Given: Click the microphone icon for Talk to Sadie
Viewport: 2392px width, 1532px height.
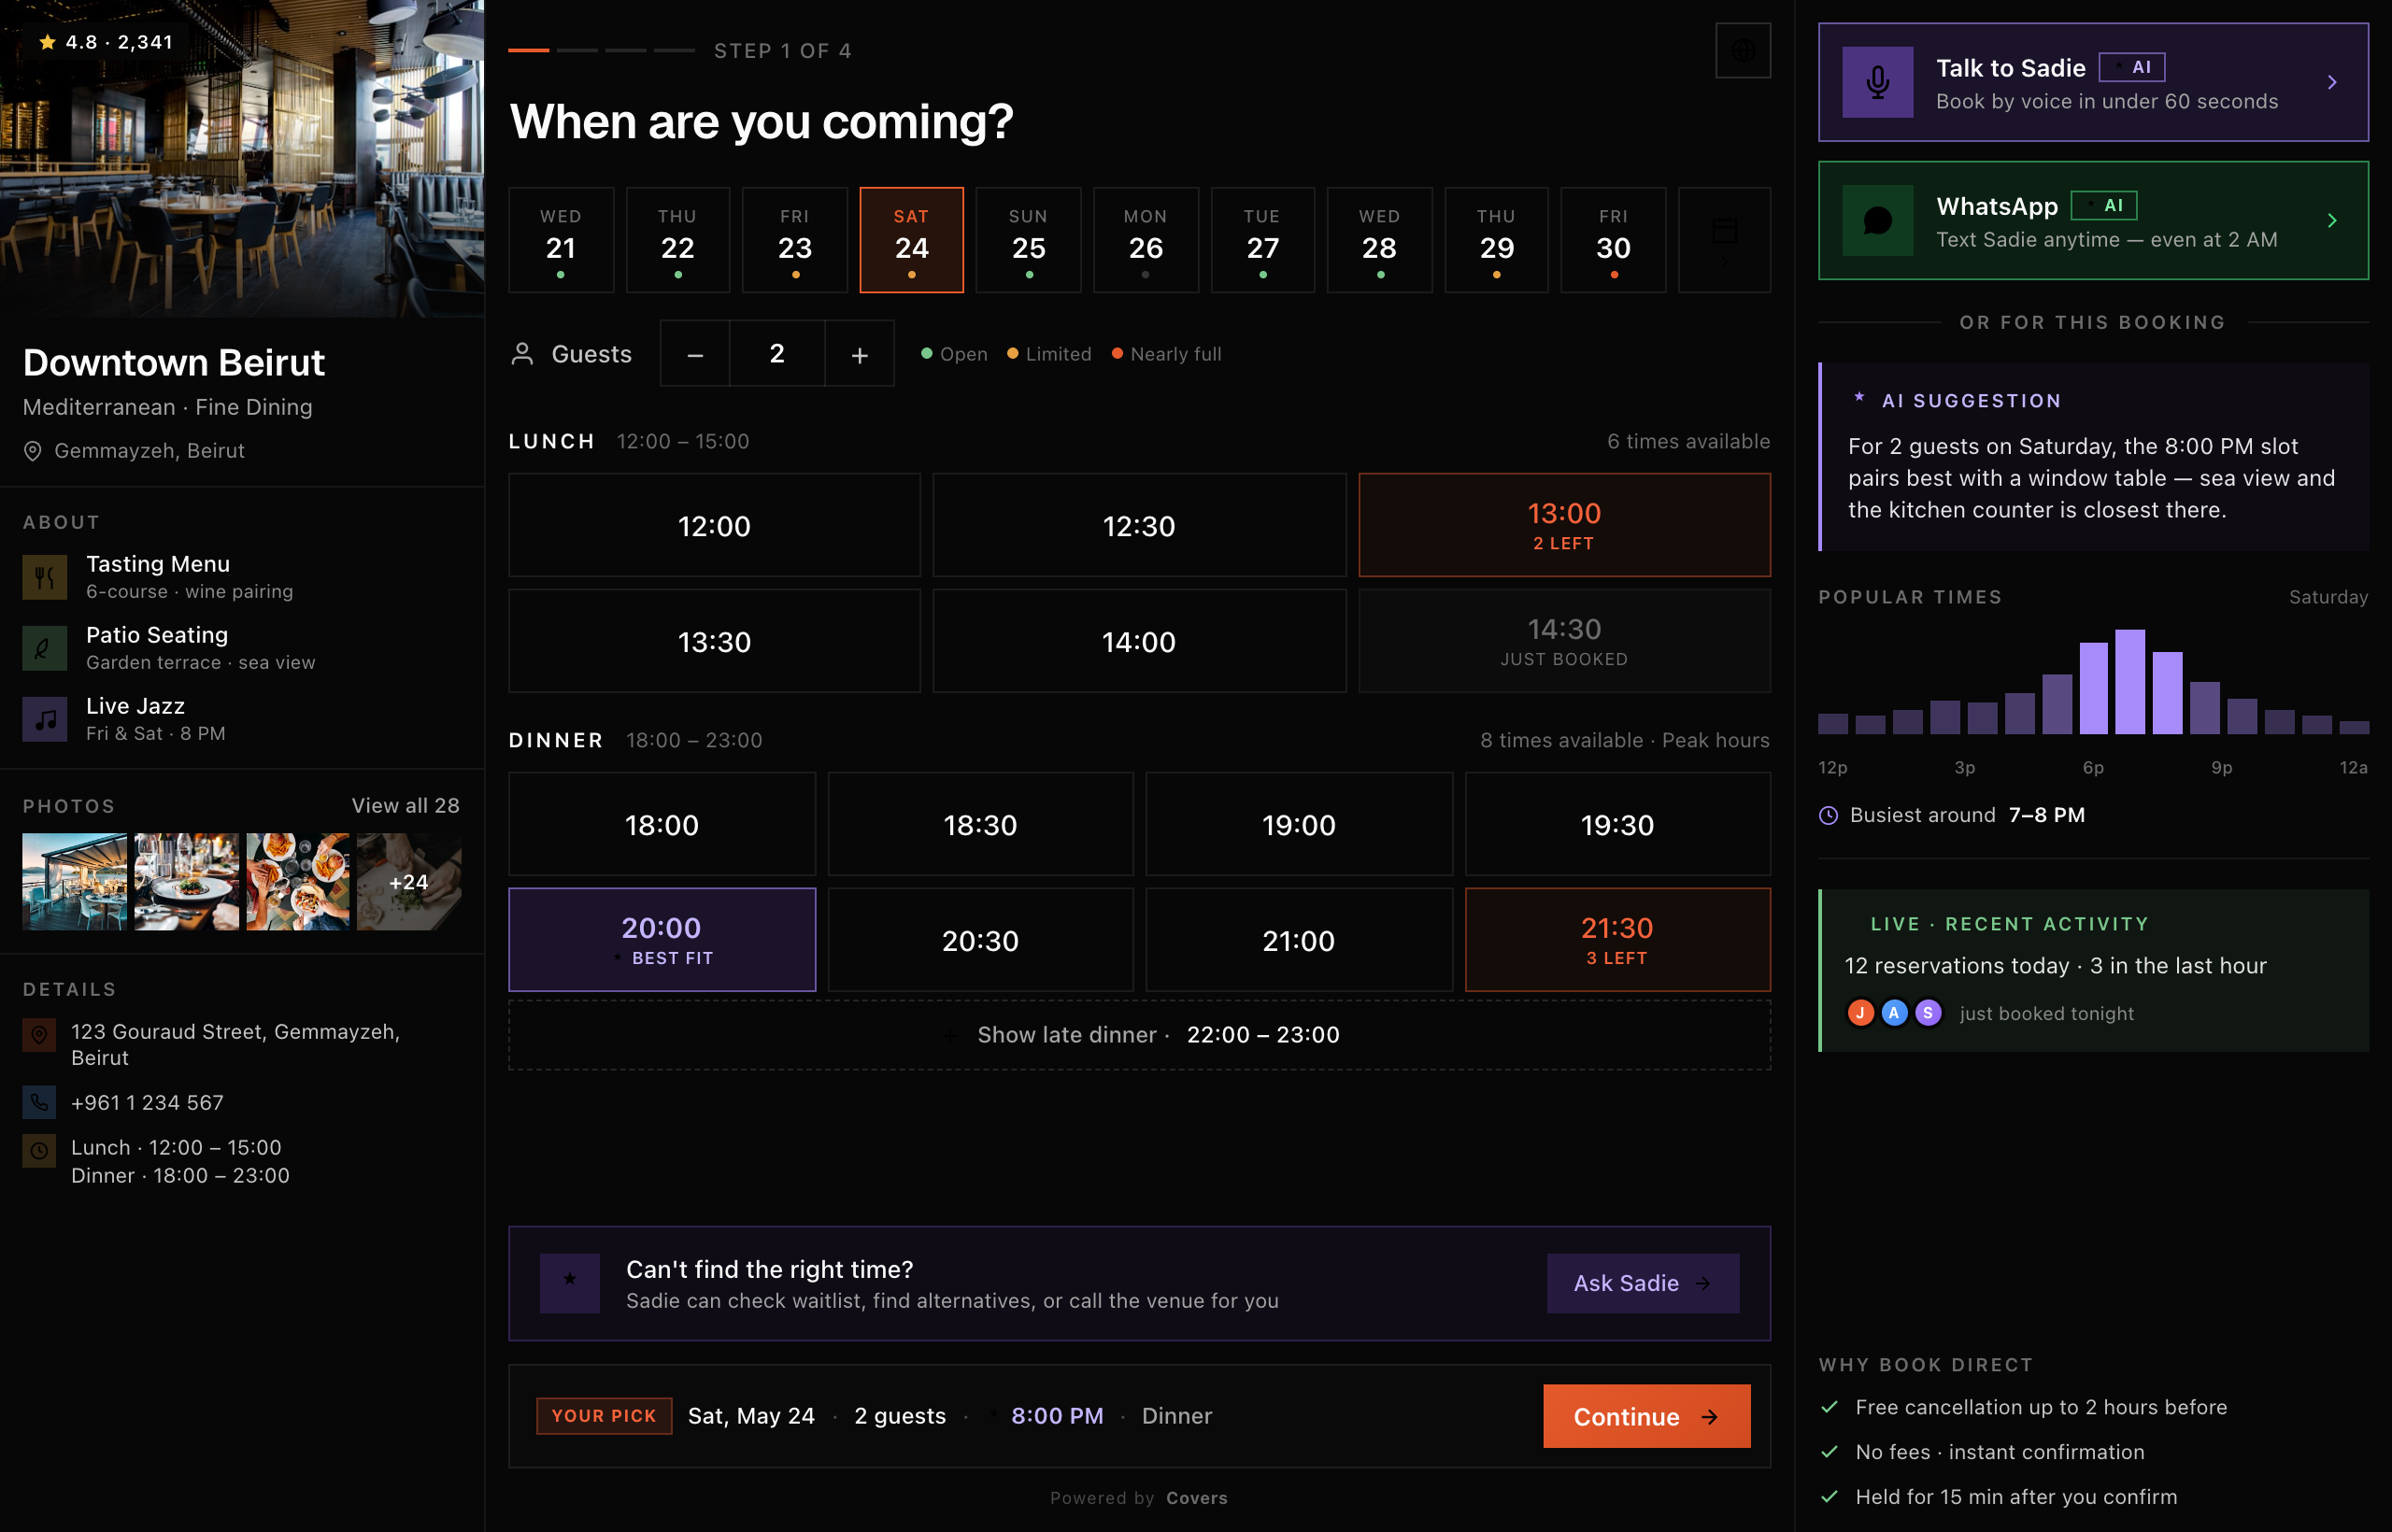Looking at the screenshot, I should (x=1877, y=81).
